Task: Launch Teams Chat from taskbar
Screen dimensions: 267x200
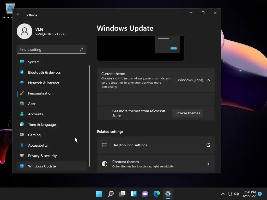Action: [x=145, y=194]
